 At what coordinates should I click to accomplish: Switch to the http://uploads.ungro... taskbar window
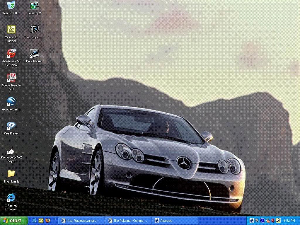click(81, 221)
